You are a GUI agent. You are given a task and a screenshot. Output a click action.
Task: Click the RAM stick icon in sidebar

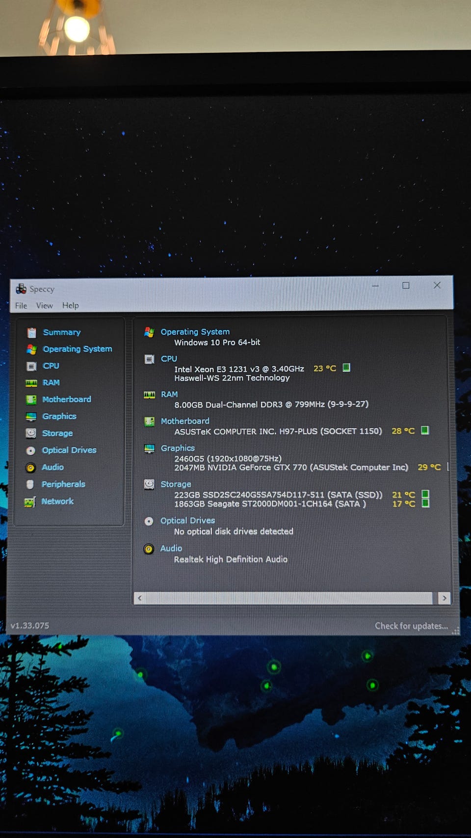pyautogui.click(x=31, y=383)
